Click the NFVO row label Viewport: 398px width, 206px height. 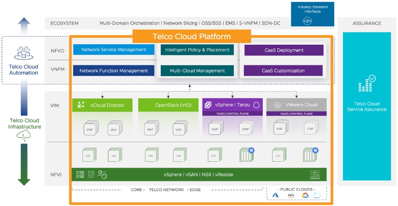[57, 51]
